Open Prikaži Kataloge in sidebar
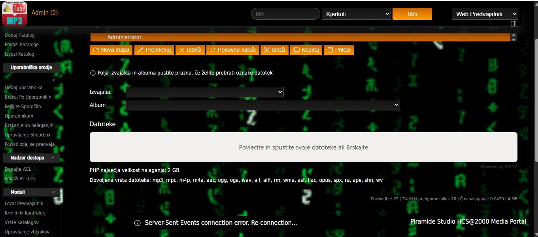538x237 pixels. click(22, 45)
